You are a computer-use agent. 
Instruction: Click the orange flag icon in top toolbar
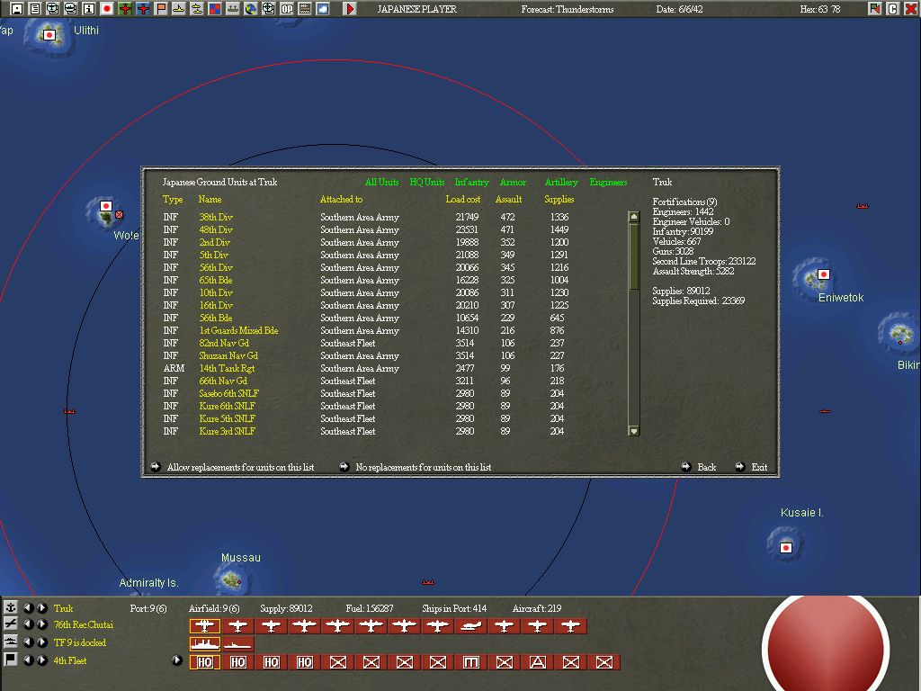[161, 9]
